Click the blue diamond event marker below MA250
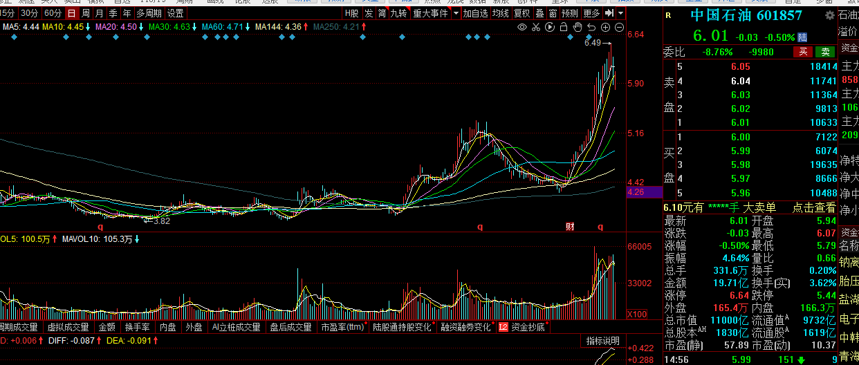Image resolution: width=859 pixels, height=365 pixels. (361, 38)
